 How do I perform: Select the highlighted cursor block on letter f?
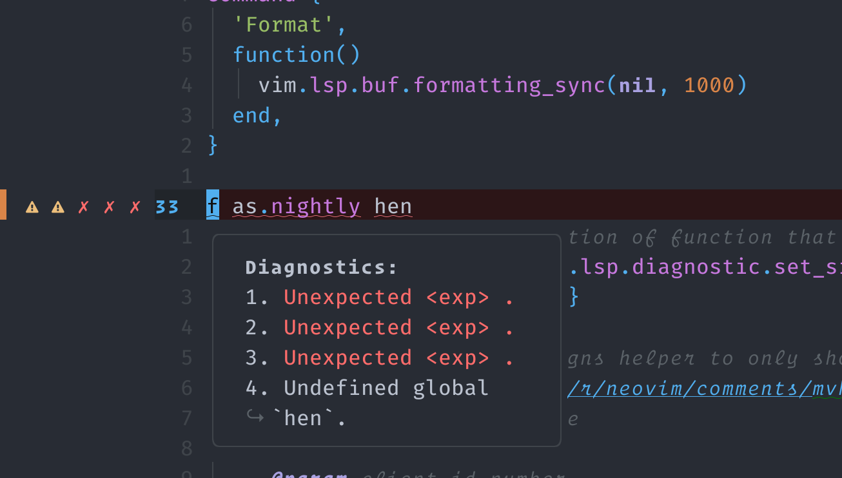212,205
